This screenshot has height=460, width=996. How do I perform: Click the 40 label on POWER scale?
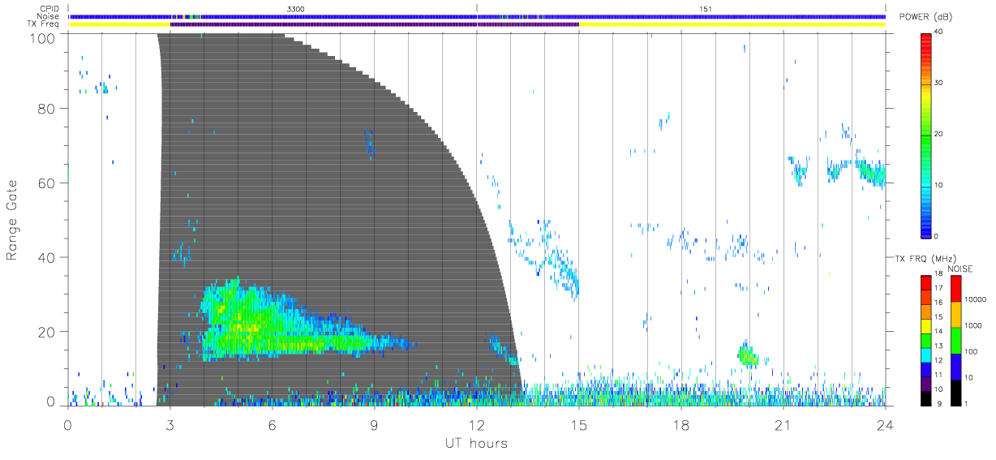click(x=938, y=32)
